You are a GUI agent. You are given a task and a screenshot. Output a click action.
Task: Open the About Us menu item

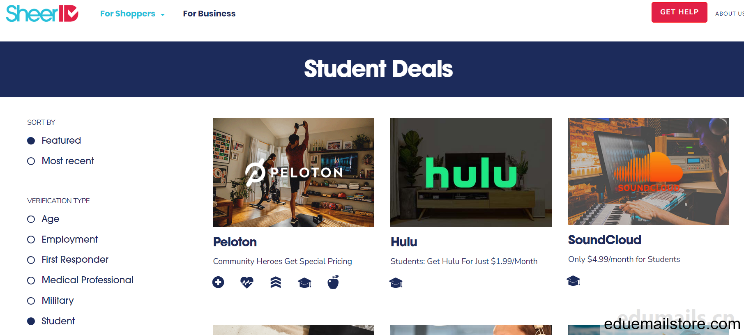click(x=729, y=14)
